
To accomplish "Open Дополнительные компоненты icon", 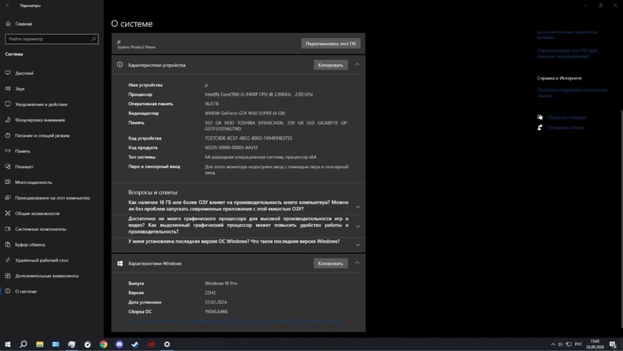I will pos(8,276).
